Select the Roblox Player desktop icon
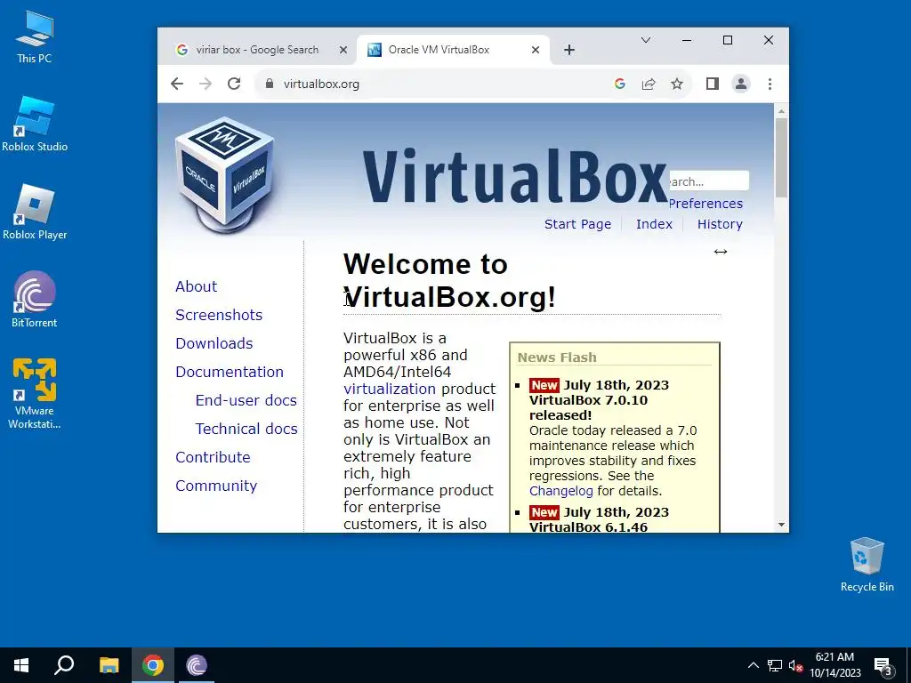Image resolution: width=911 pixels, height=683 pixels. [x=35, y=212]
